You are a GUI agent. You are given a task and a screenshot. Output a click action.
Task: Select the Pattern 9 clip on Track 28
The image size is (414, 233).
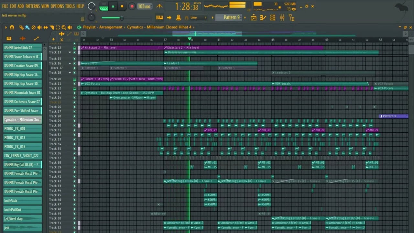coord(394,116)
